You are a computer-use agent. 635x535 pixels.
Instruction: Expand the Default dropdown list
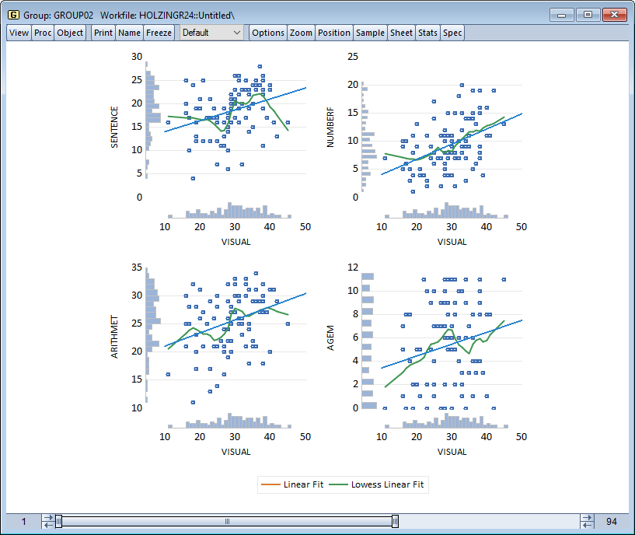click(212, 33)
